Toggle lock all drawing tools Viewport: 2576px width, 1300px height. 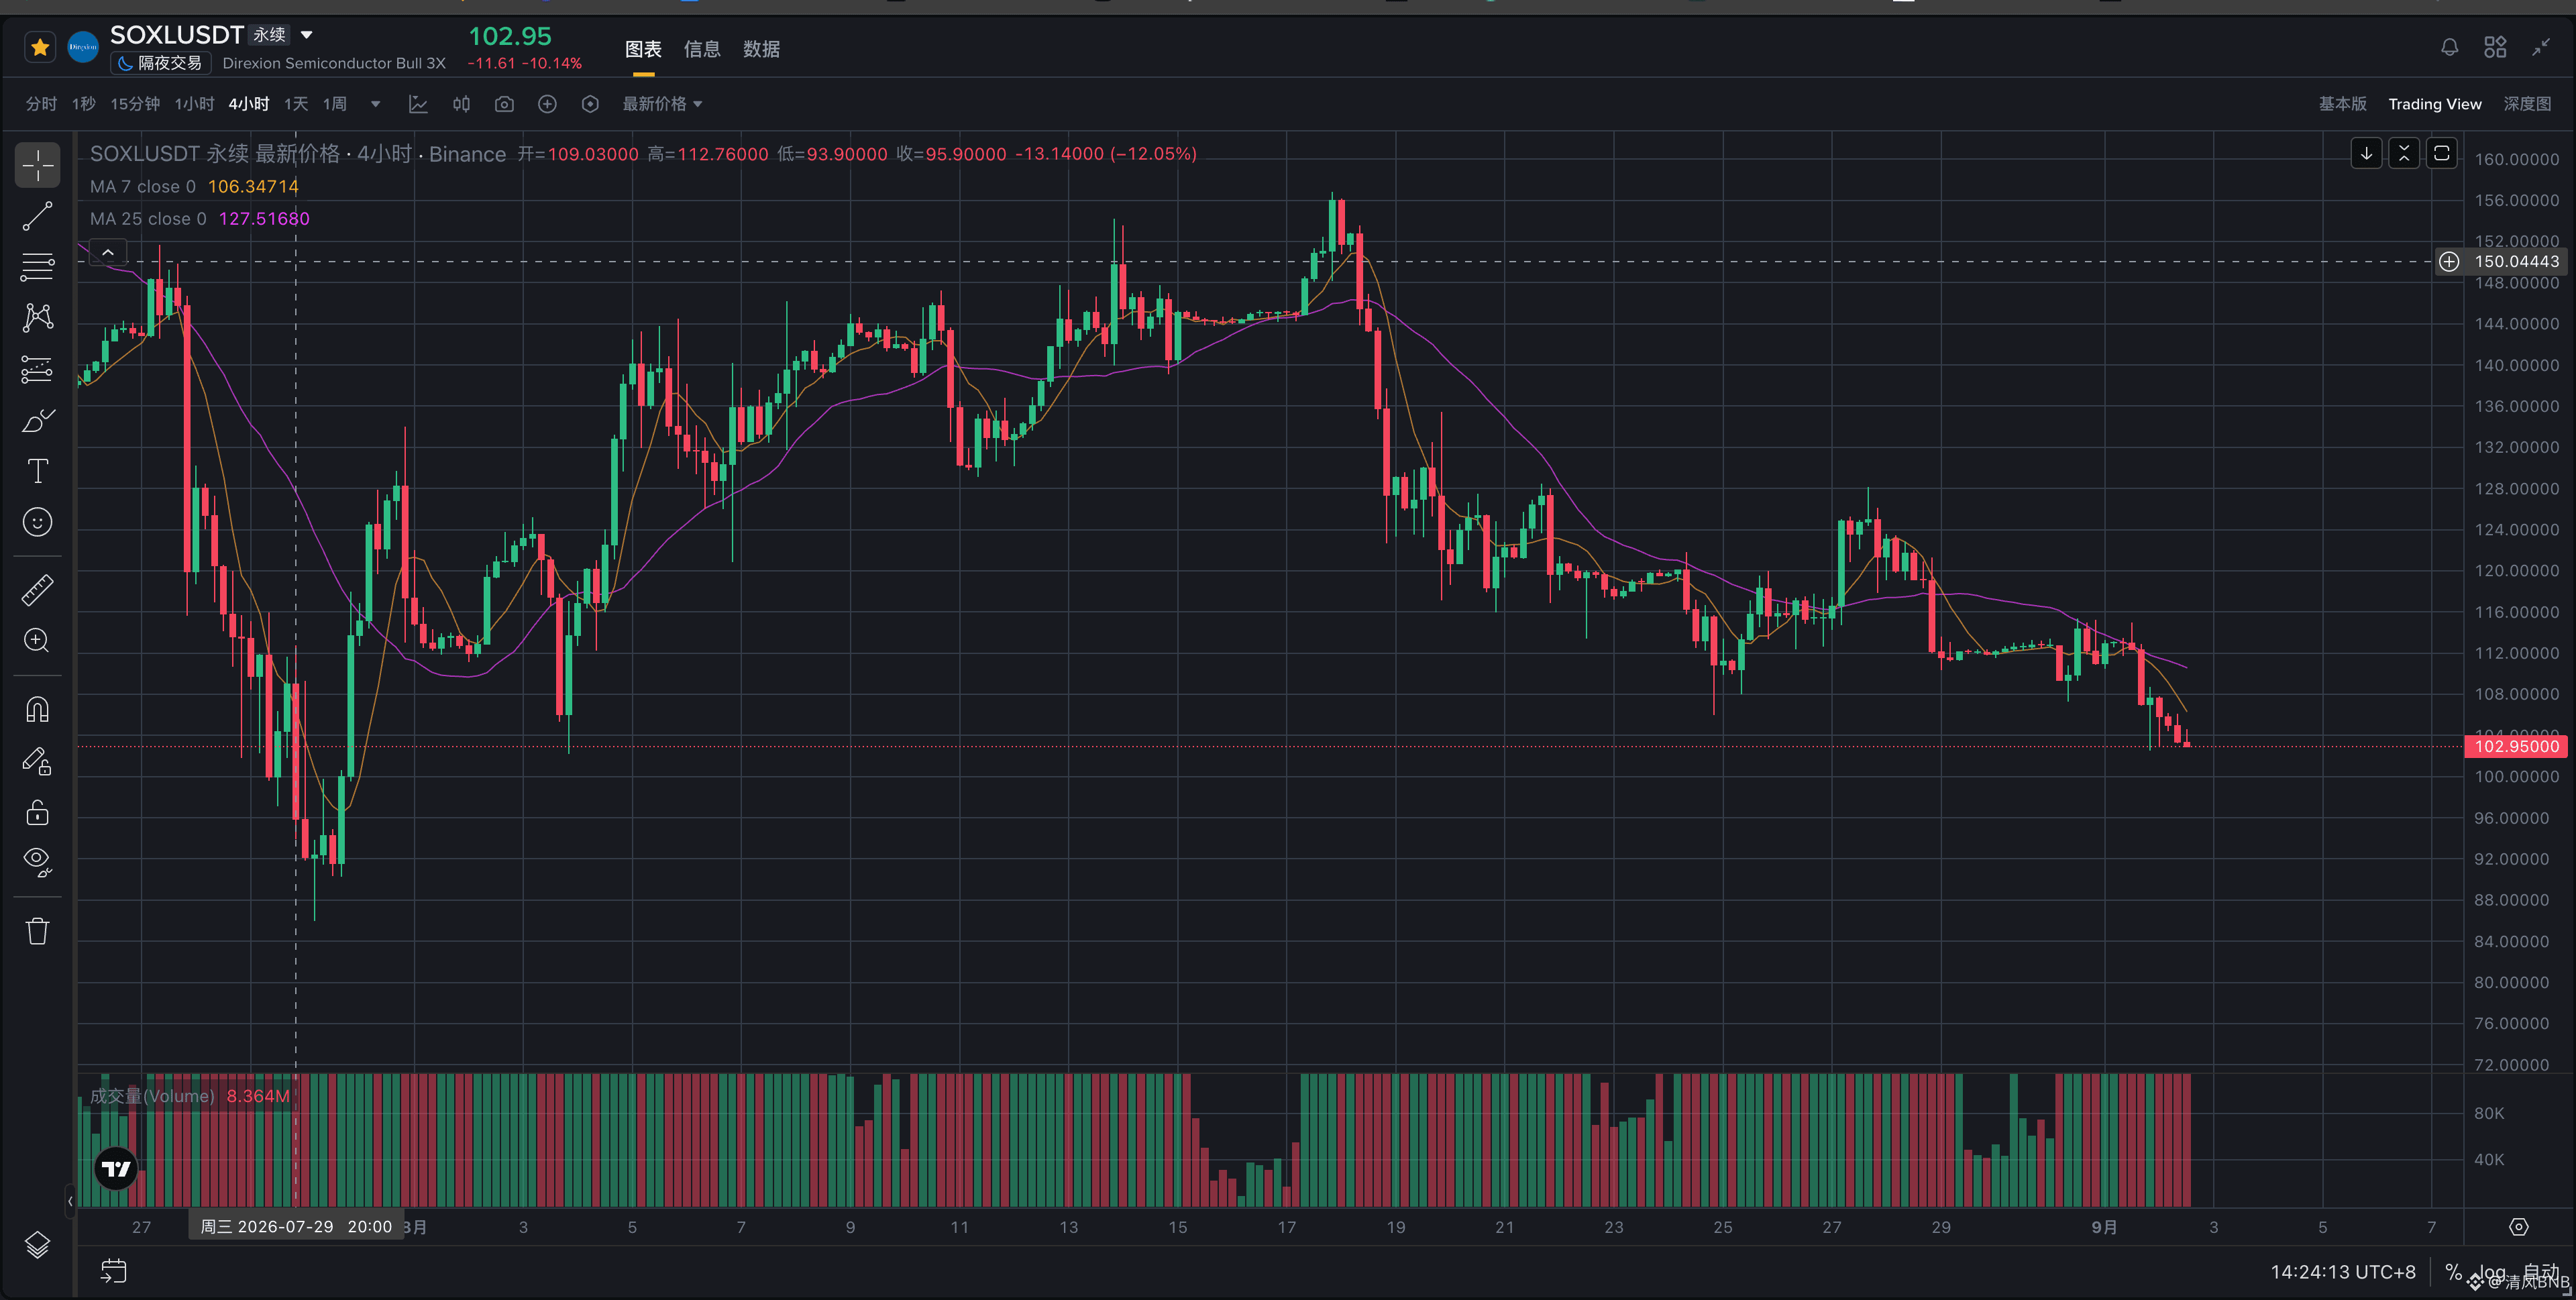[x=37, y=812]
